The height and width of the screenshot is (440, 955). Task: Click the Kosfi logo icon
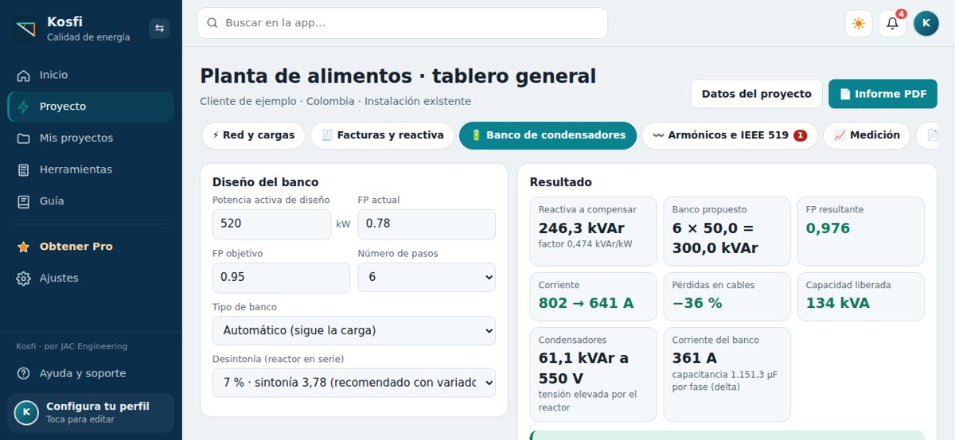25,29
